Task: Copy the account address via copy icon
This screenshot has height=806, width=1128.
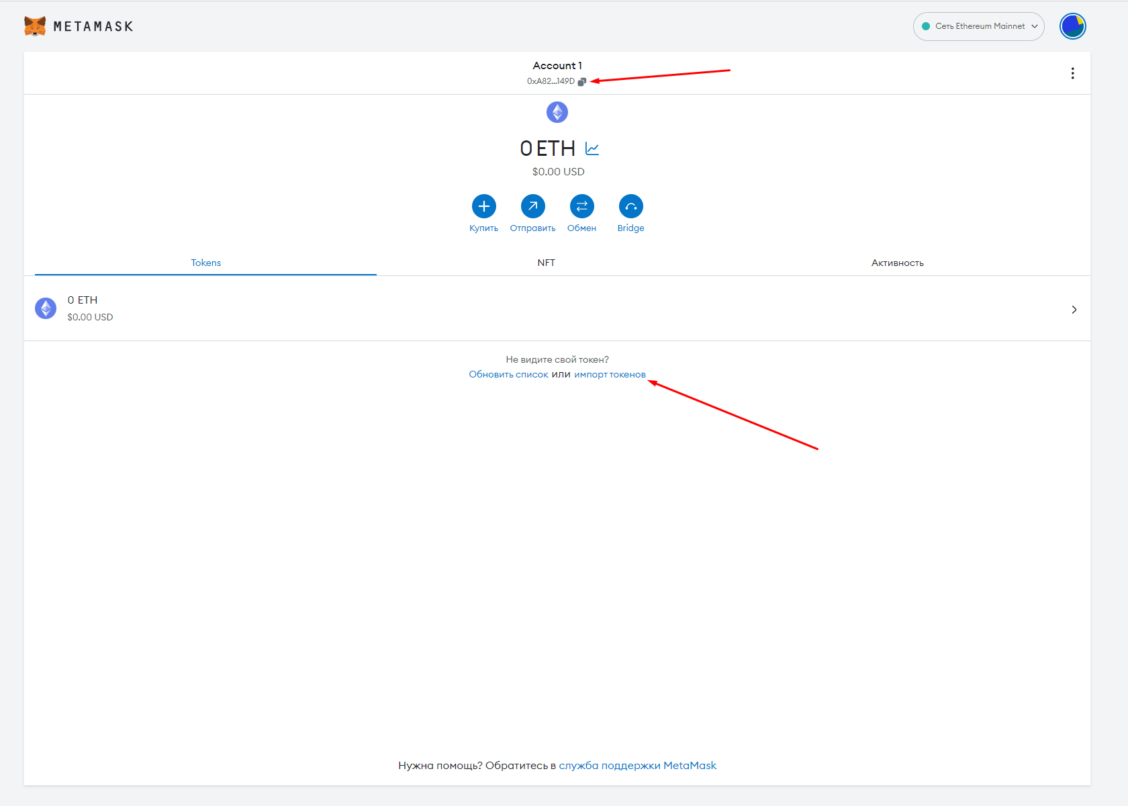Action: 581,81
